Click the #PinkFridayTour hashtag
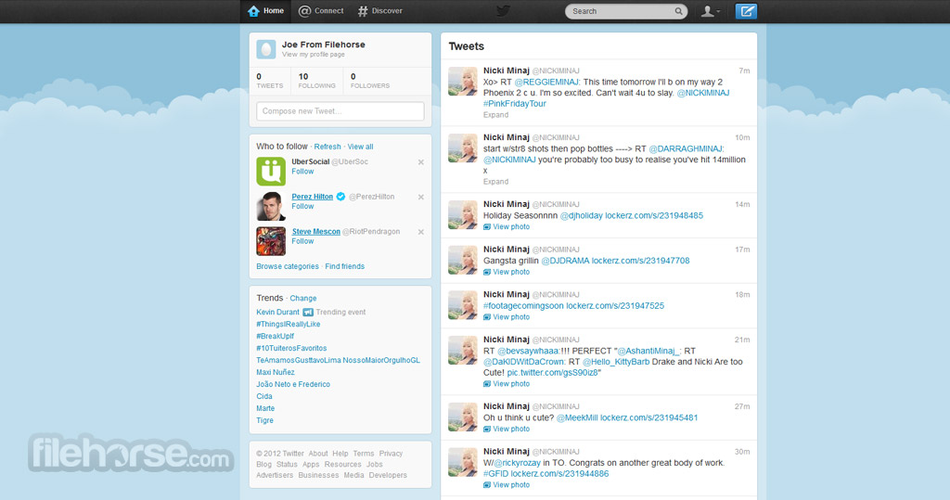 [x=514, y=104]
